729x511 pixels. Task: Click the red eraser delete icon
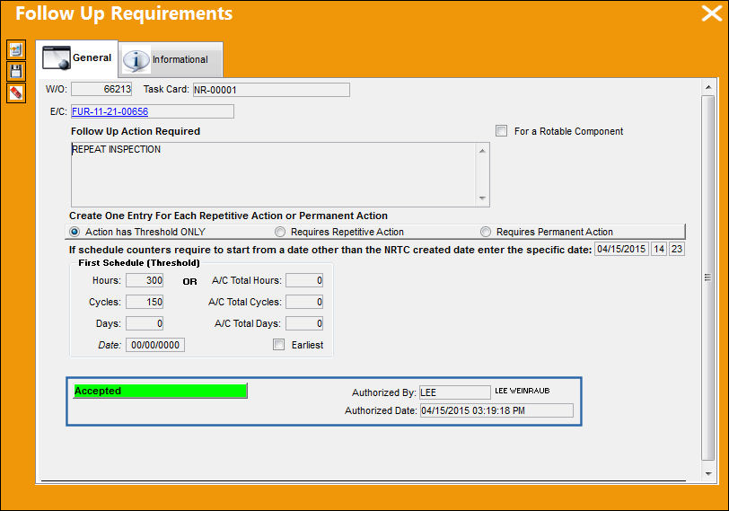tap(16, 93)
